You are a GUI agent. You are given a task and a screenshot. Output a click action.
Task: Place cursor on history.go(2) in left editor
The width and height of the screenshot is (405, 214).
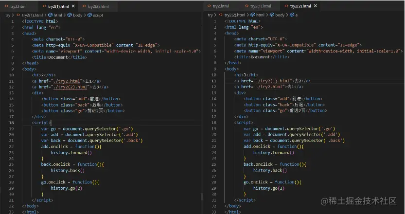point(66,188)
